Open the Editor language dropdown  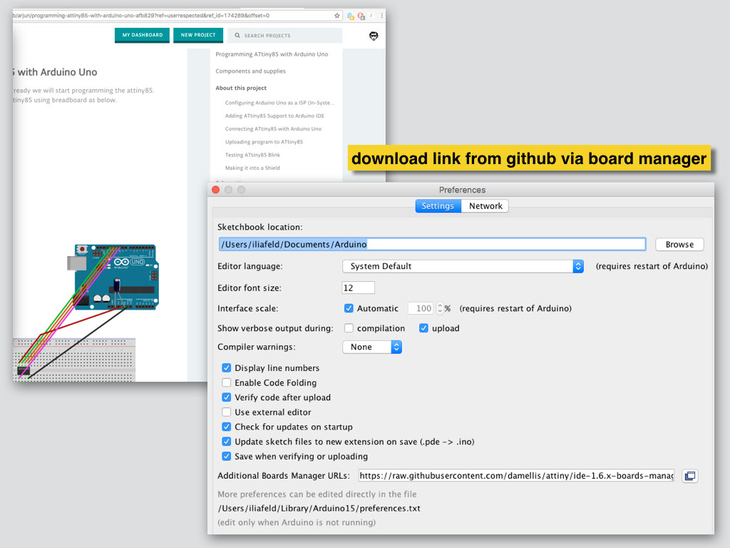[463, 266]
